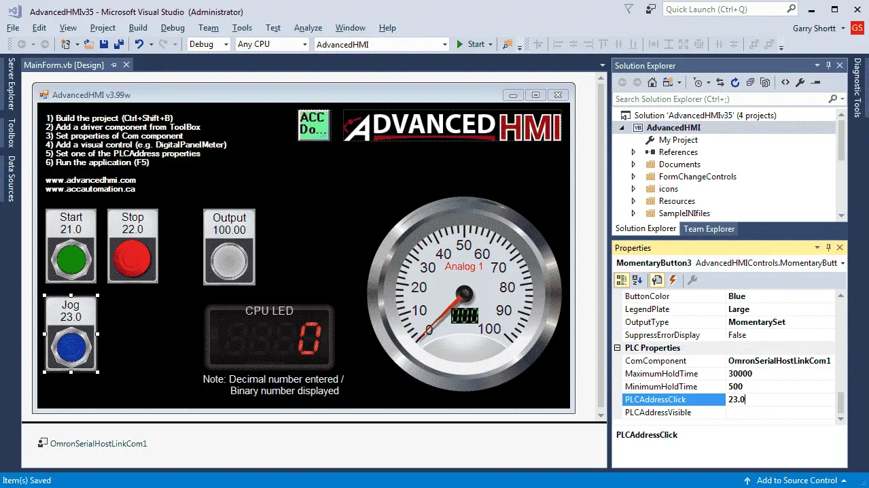
Task: Click the OmronSerialHostLinkCom1 component tray icon
Action: click(43, 444)
